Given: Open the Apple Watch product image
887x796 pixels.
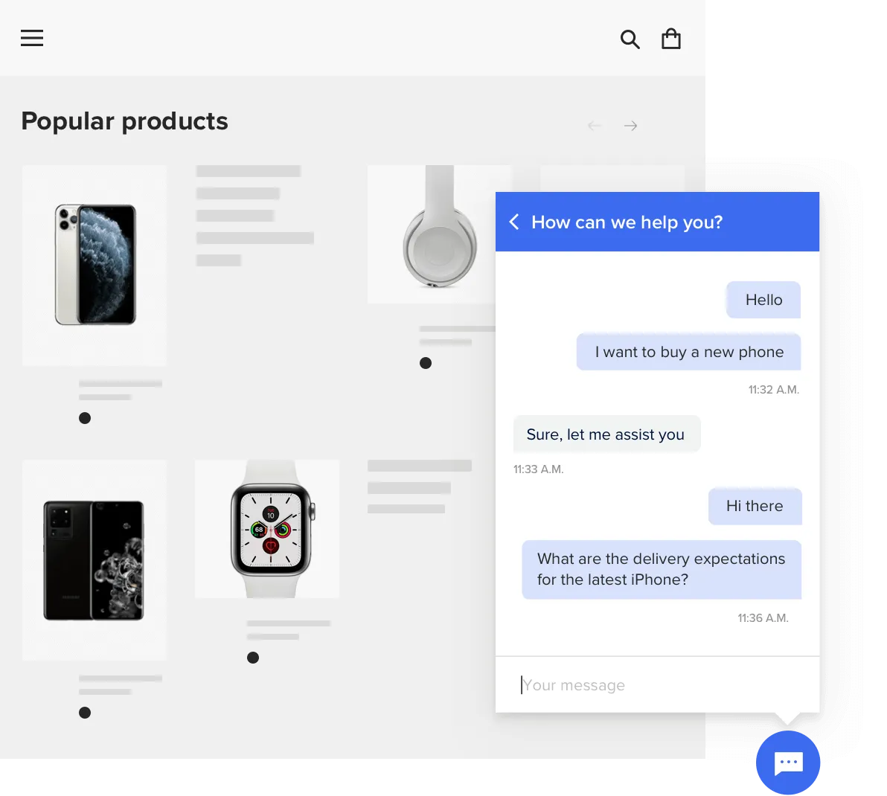Looking at the screenshot, I should (x=268, y=529).
